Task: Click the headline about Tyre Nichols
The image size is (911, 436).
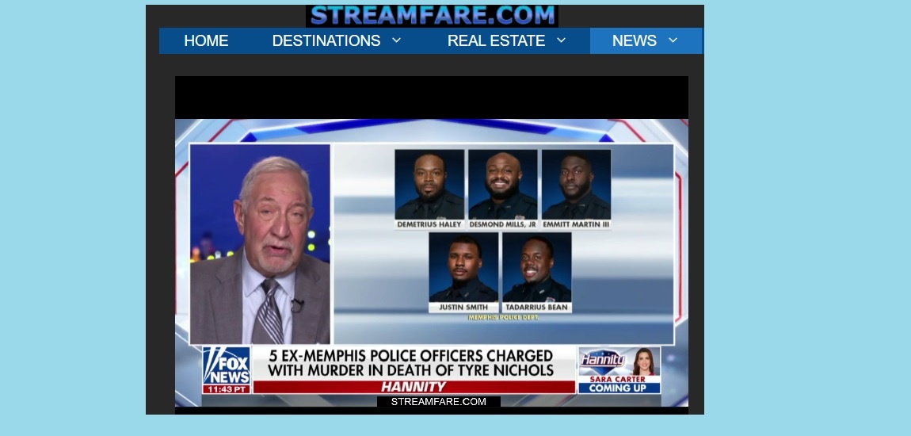Action: click(x=410, y=363)
